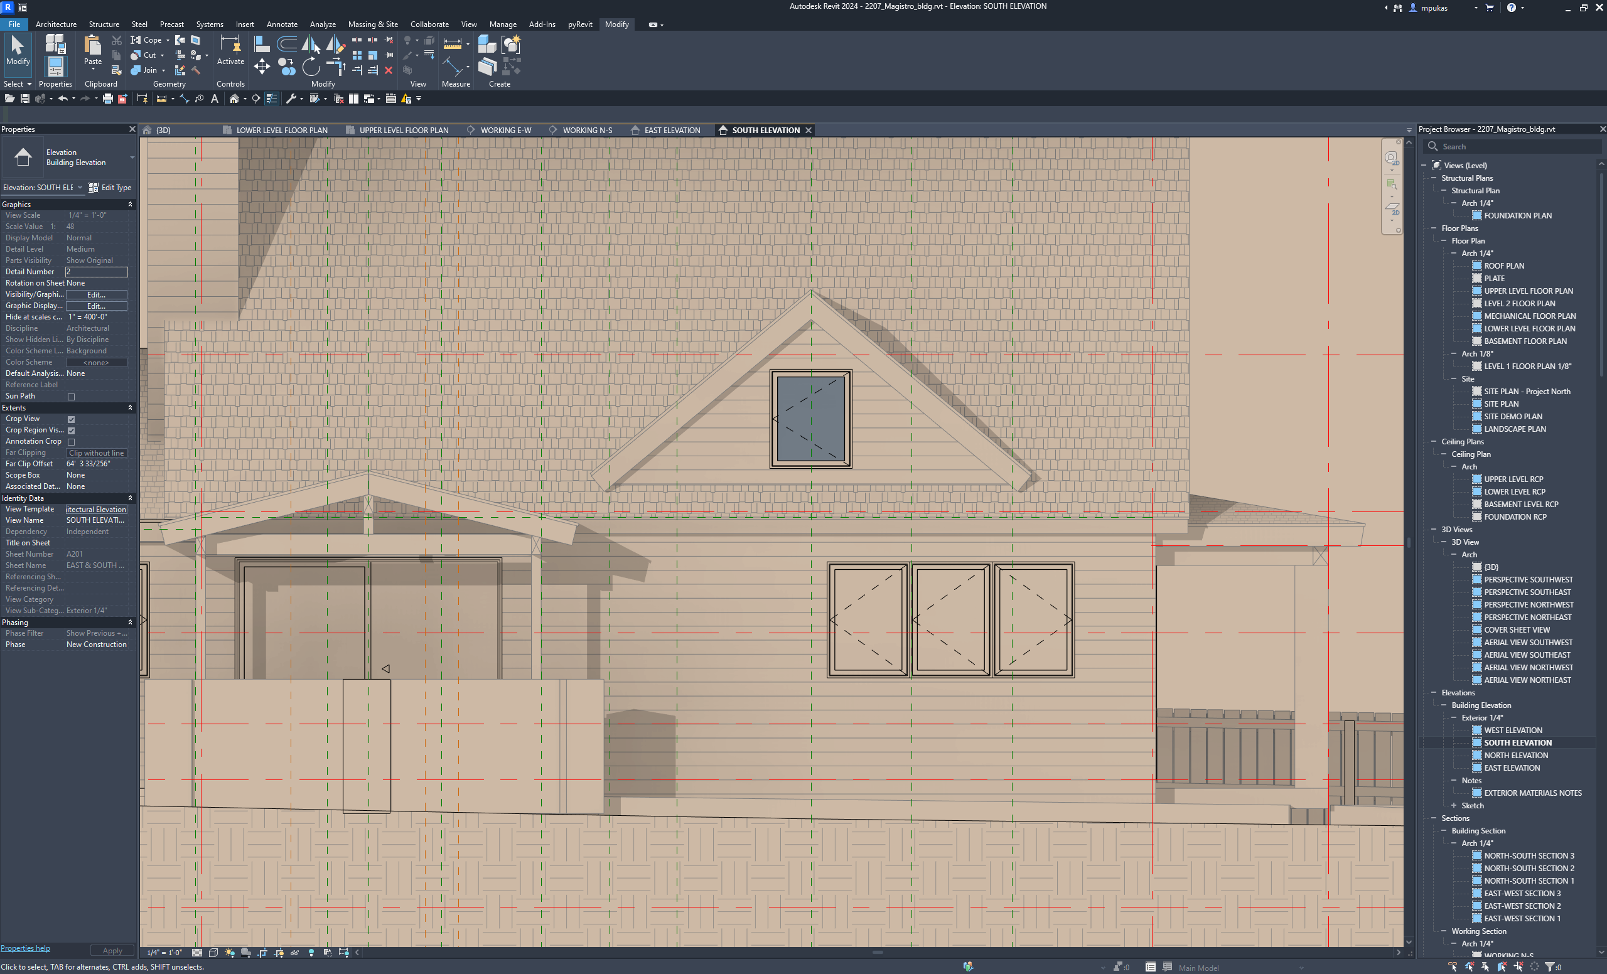Toggle the Annotation Crop checkbox
This screenshot has width=1607, height=974.
pos(71,441)
